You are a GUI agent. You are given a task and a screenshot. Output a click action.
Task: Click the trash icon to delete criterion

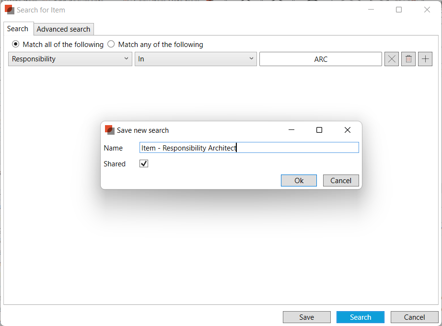408,59
